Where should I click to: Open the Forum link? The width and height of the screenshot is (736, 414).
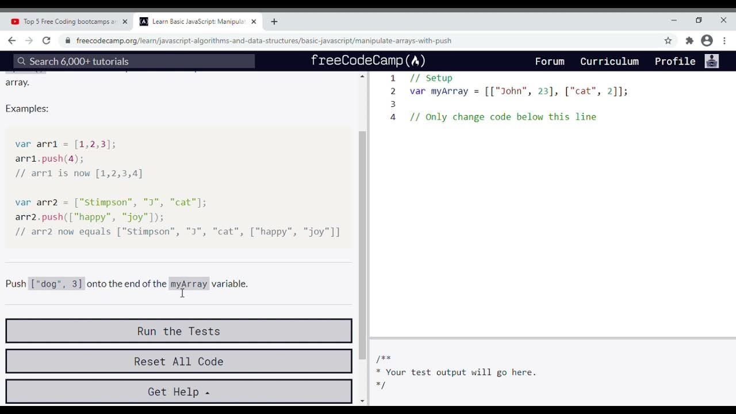[550, 61]
